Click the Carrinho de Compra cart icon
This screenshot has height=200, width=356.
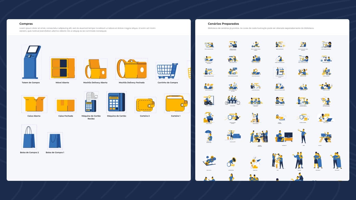167,70
